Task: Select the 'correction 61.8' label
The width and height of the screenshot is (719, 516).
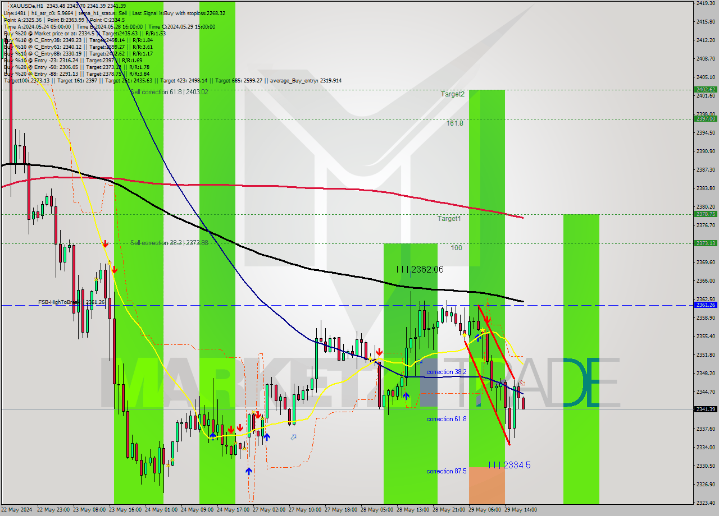Action: point(447,419)
